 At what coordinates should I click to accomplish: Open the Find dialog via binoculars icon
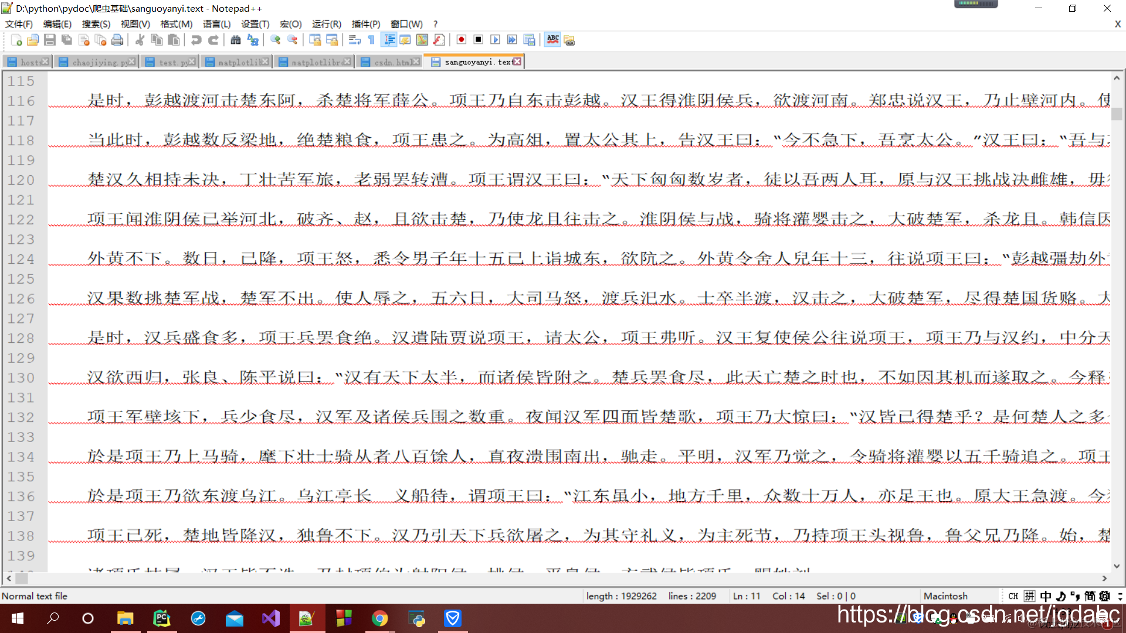pyautogui.click(x=235, y=40)
